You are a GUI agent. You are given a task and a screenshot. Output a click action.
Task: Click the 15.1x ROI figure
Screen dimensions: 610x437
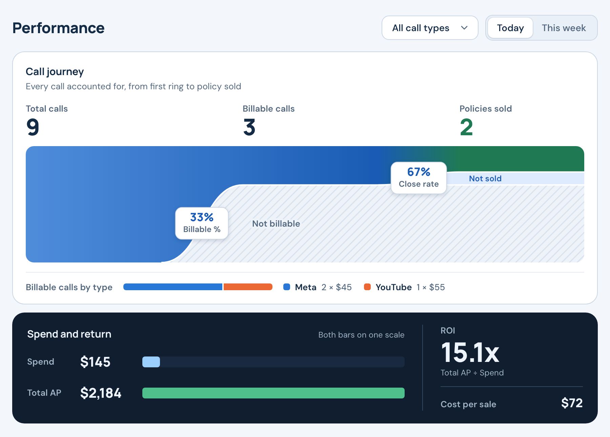(x=470, y=352)
